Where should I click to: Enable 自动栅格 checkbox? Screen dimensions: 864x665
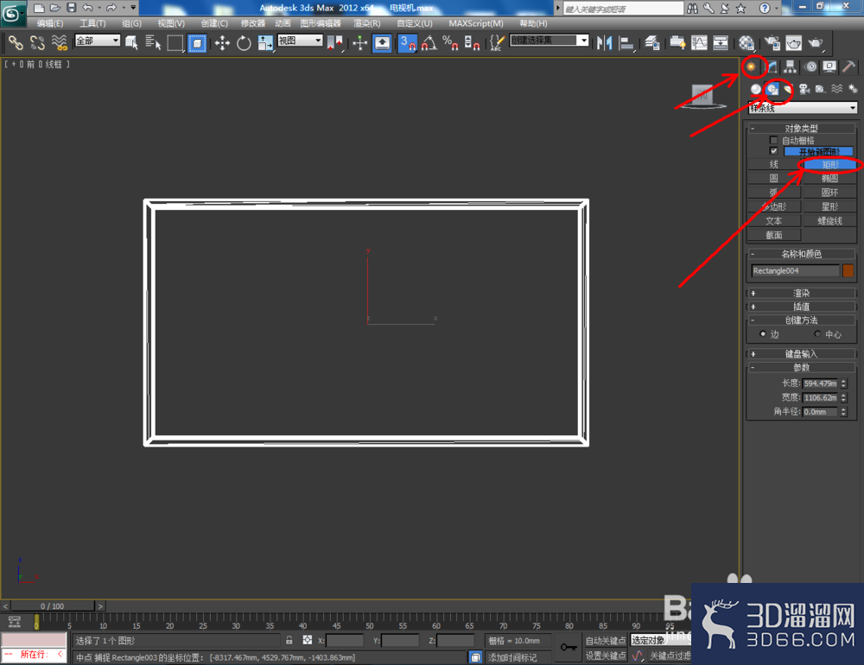click(773, 141)
